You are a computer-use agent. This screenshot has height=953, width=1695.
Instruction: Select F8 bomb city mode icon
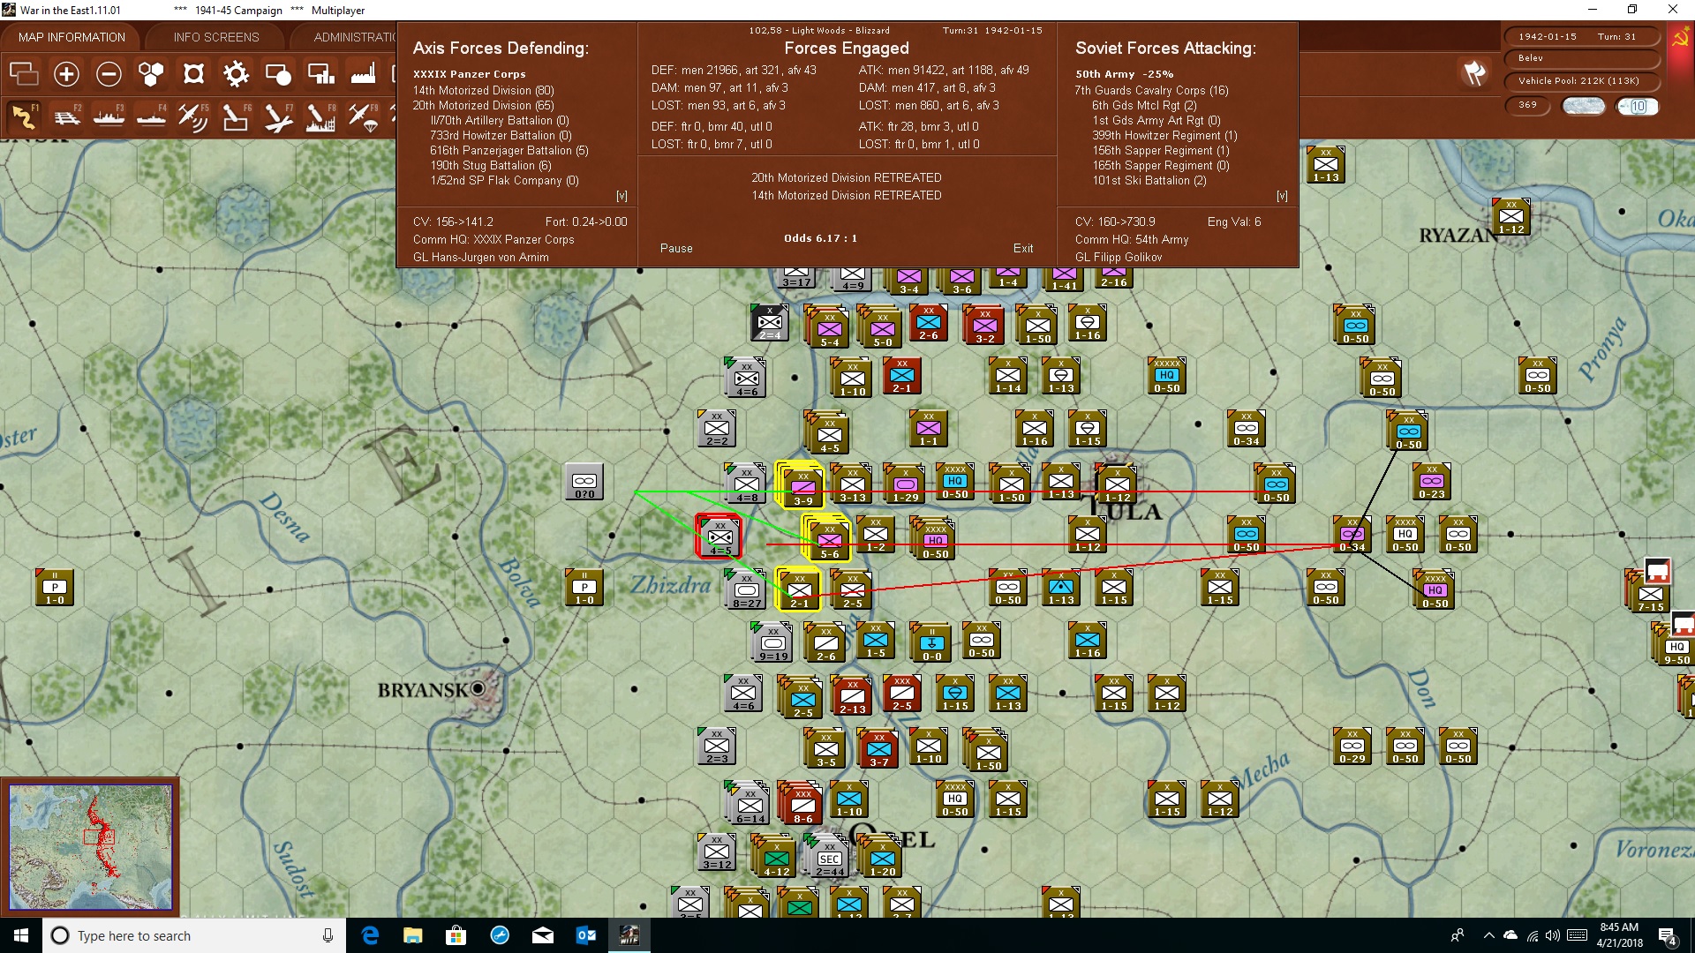320,116
